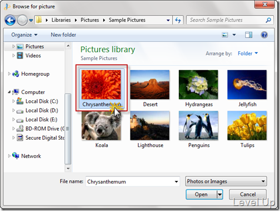The height and width of the screenshot is (211, 280).
Task: Expand the Pictures tree node
Action: (x=13, y=46)
